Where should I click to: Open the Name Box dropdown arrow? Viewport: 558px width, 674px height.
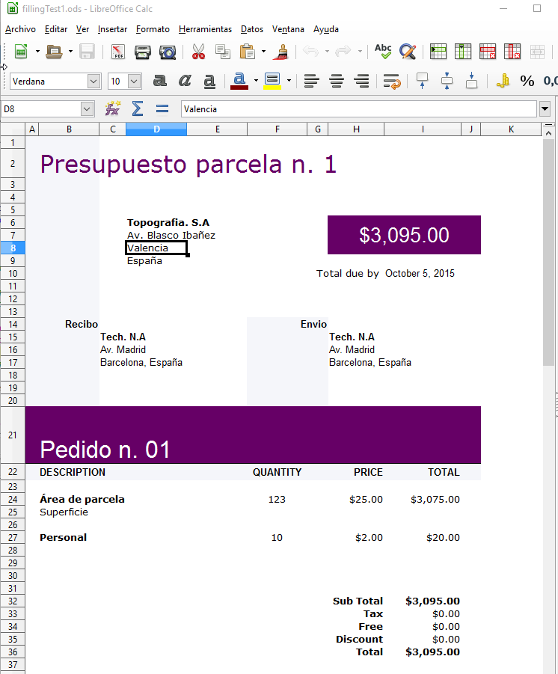tap(88, 109)
